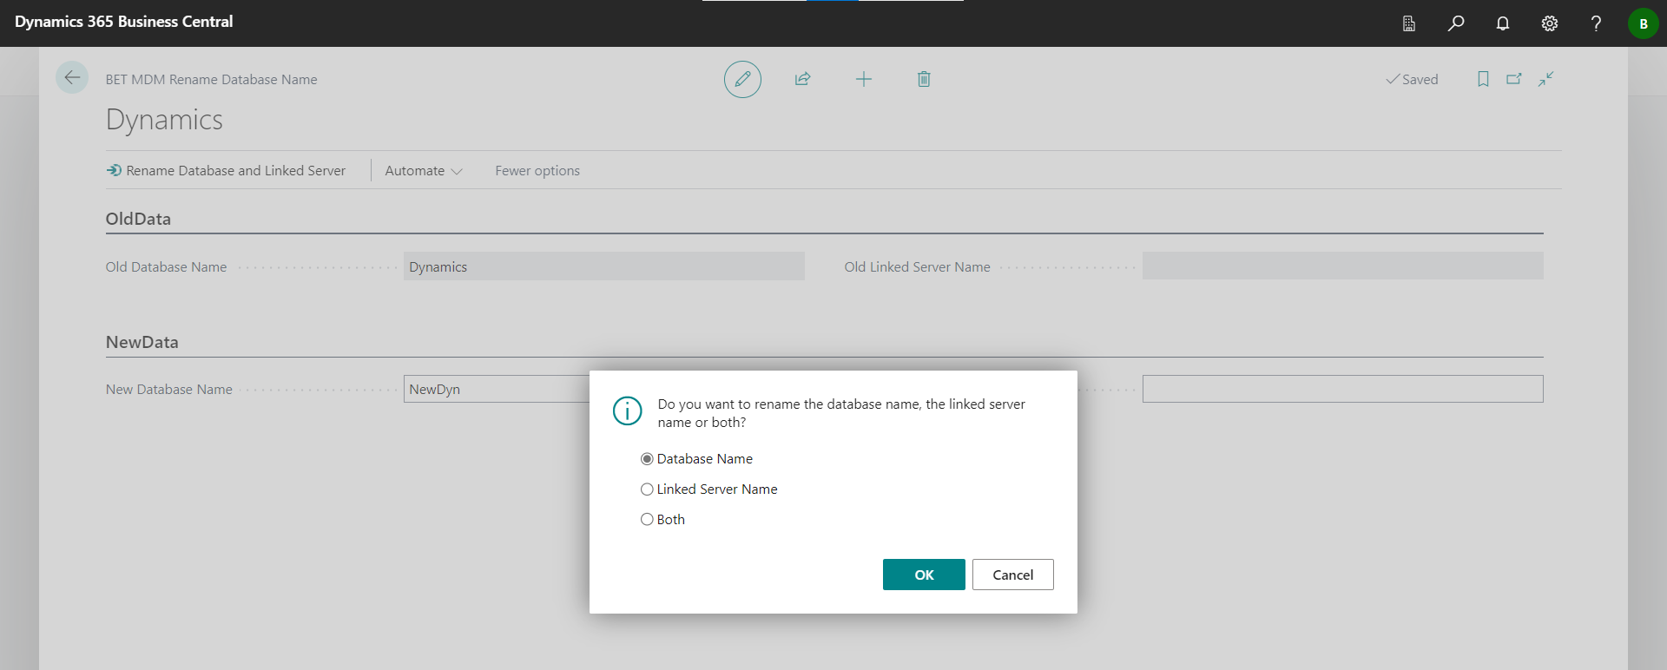Select the Linked Server Name radio option
1667x670 pixels.
click(x=647, y=489)
